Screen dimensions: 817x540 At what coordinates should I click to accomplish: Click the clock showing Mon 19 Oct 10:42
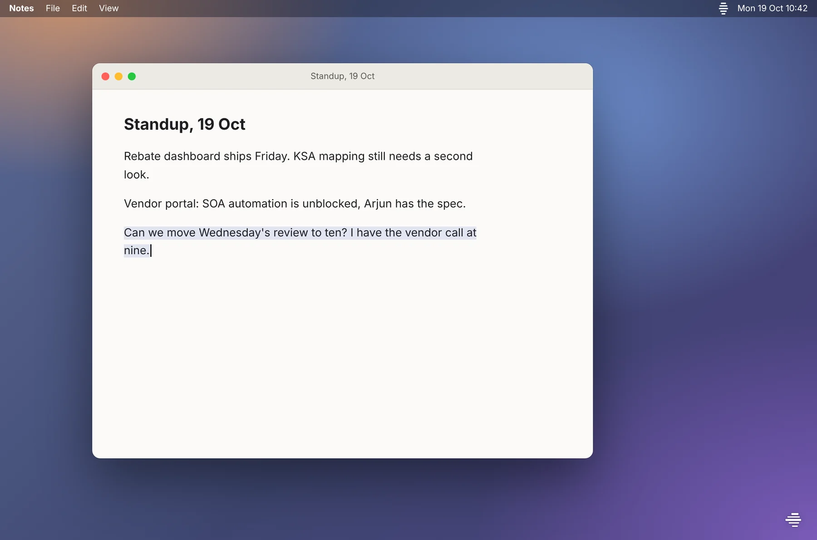(x=772, y=8)
